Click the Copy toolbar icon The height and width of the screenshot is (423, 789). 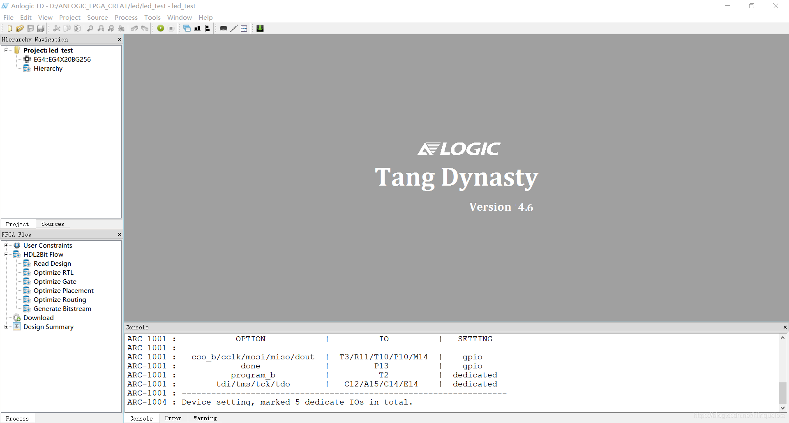[67, 28]
